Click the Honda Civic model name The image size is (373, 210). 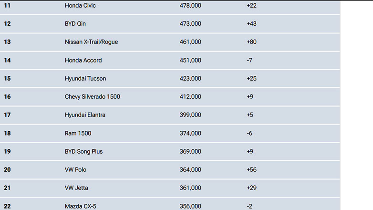(x=80, y=6)
